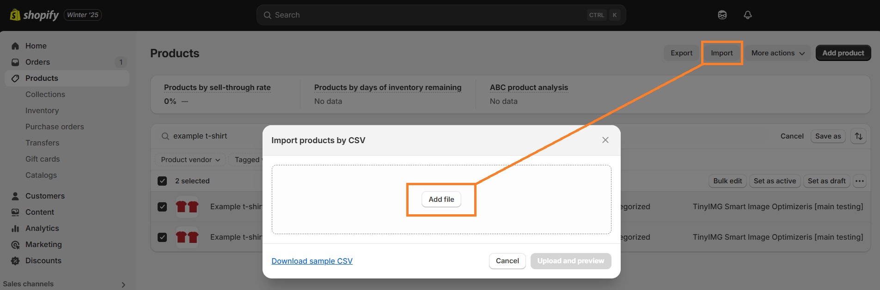Select the Orders icon in the sidebar

[x=15, y=62]
